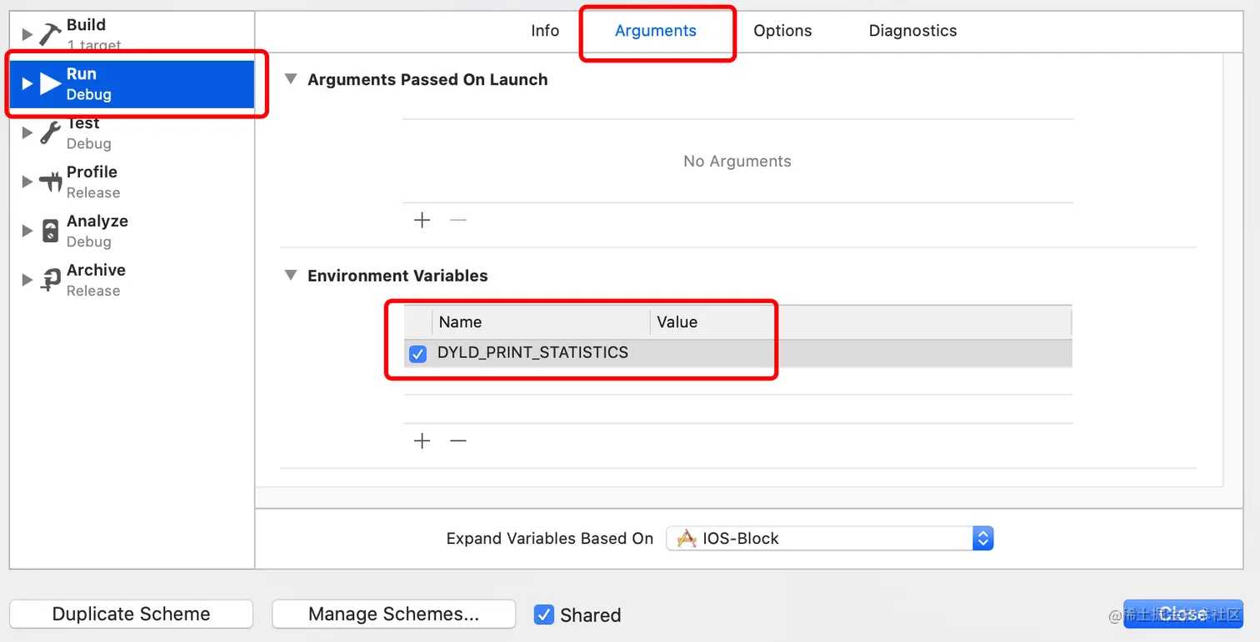Viewport: 1260px width, 642px height.
Task: Uncheck the DYLD_PRINT_STATISTICS checkbox
Action: click(418, 354)
